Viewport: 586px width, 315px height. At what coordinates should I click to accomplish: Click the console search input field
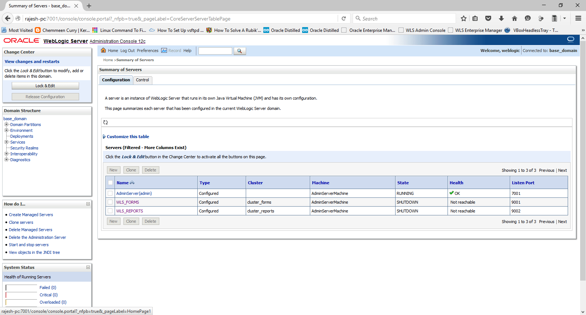[x=215, y=51]
